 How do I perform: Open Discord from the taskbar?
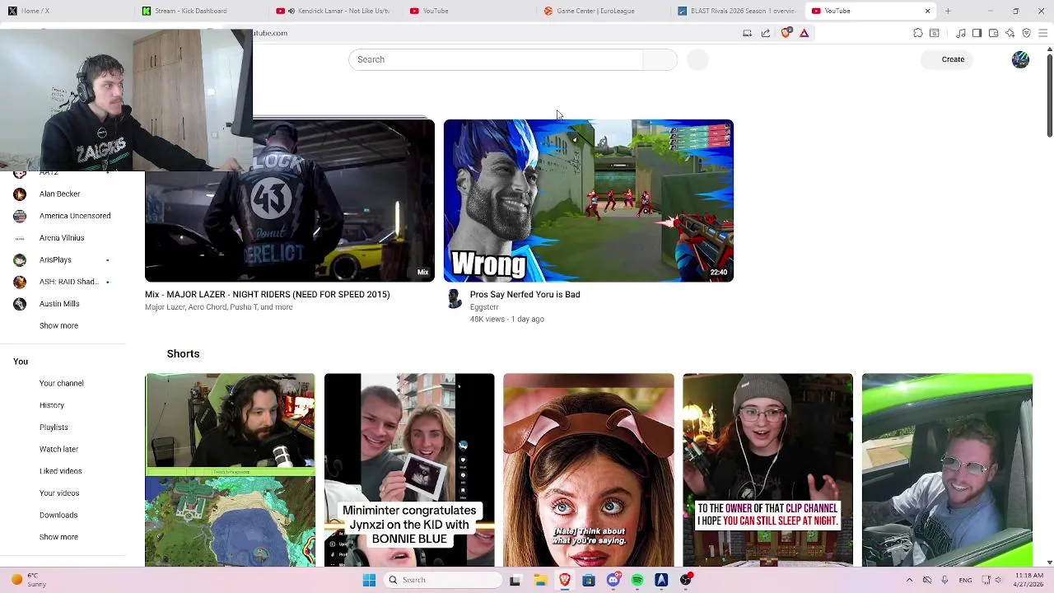(613, 580)
